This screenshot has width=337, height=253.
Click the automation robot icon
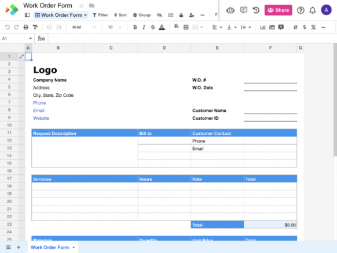[230, 10]
